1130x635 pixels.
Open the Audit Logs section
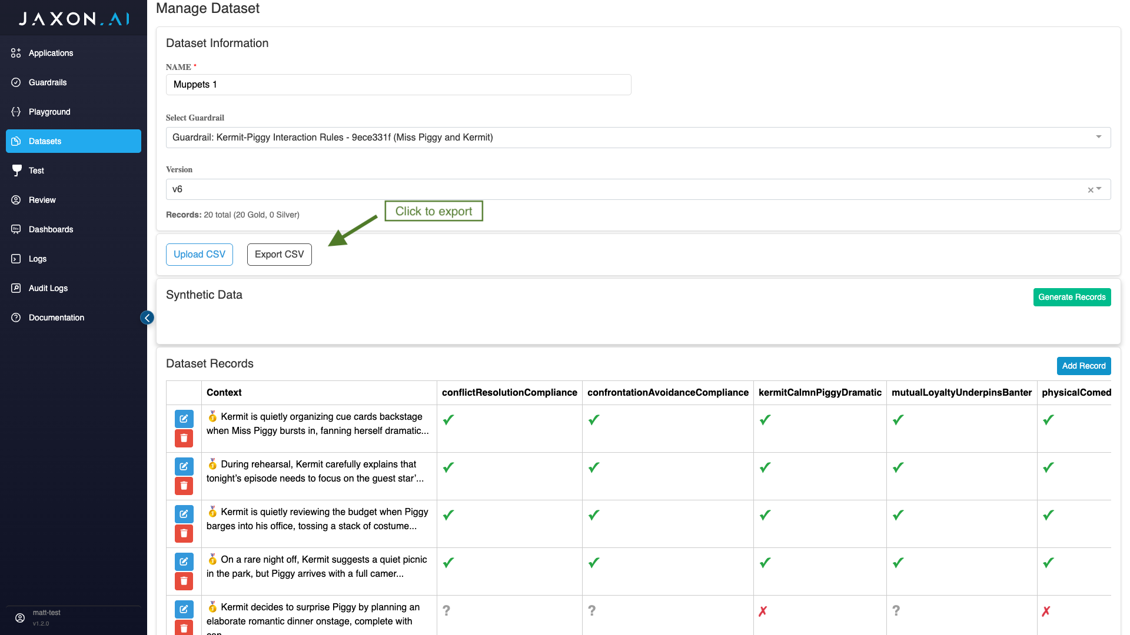(48, 288)
